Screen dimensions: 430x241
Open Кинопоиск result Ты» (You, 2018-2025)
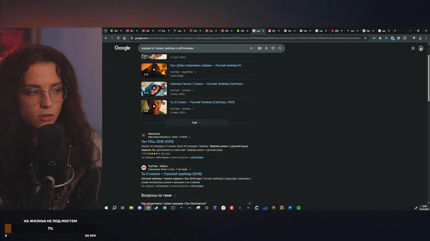(x=158, y=142)
